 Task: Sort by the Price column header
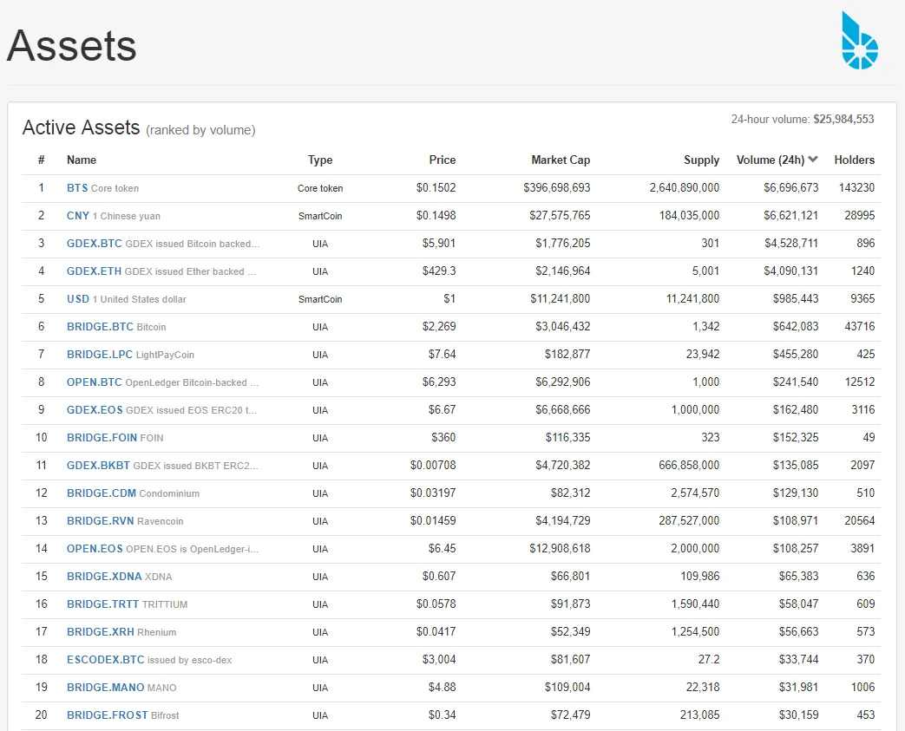[x=443, y=160]
